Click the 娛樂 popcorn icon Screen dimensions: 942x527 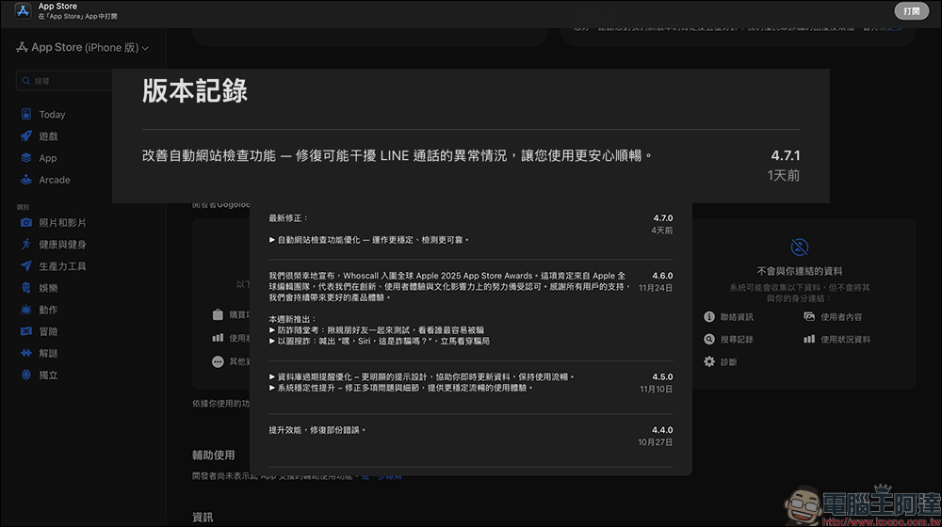tap(25, 288)
